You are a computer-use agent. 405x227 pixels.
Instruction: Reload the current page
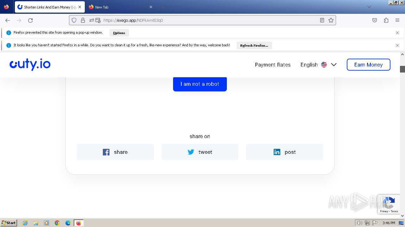coord(30,20)
